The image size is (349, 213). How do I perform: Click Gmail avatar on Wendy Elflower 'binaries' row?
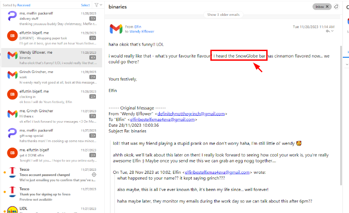[x=12, y=55]
